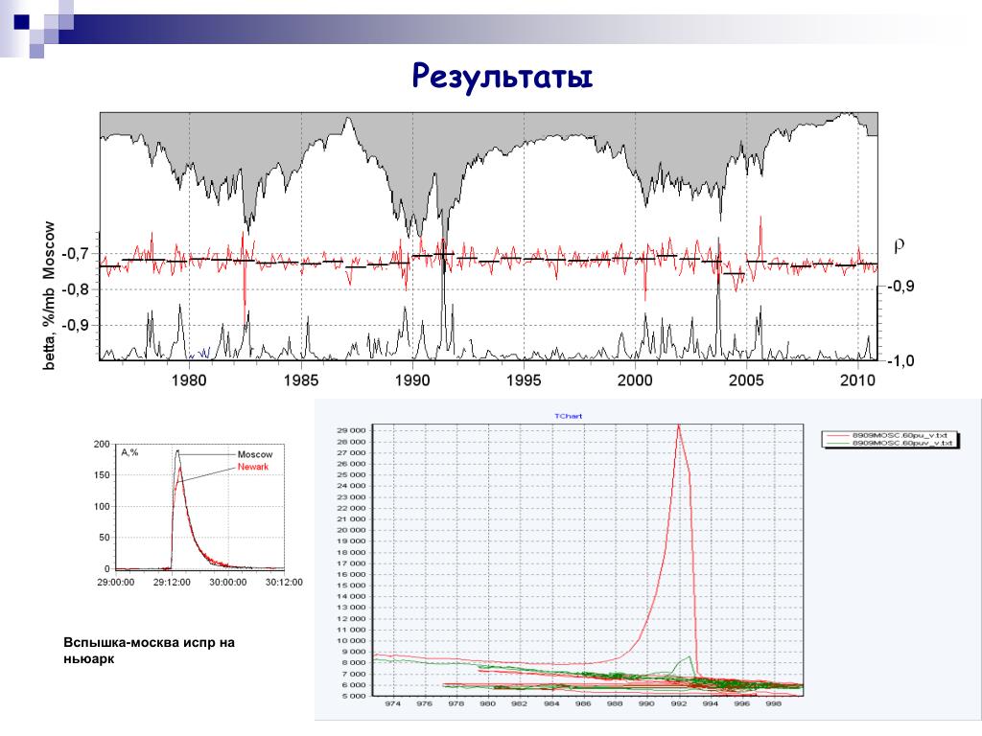Click the '-1,0' tick on the right axis

pos(901,360)
